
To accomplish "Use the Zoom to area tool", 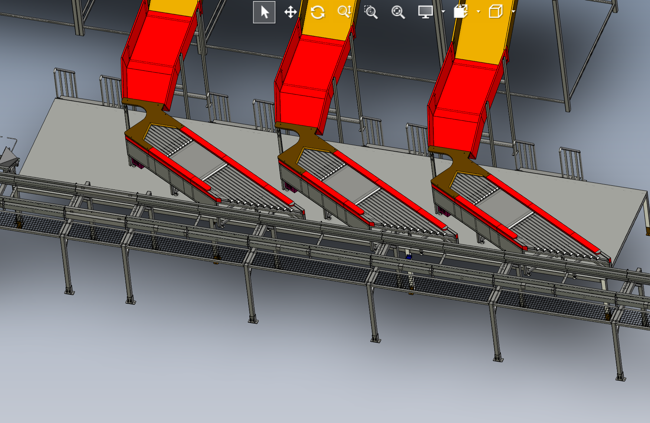I will click(371, 12).
